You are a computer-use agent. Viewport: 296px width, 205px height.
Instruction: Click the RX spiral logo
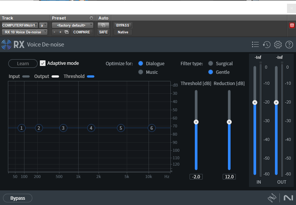click(x=6, y=45)
